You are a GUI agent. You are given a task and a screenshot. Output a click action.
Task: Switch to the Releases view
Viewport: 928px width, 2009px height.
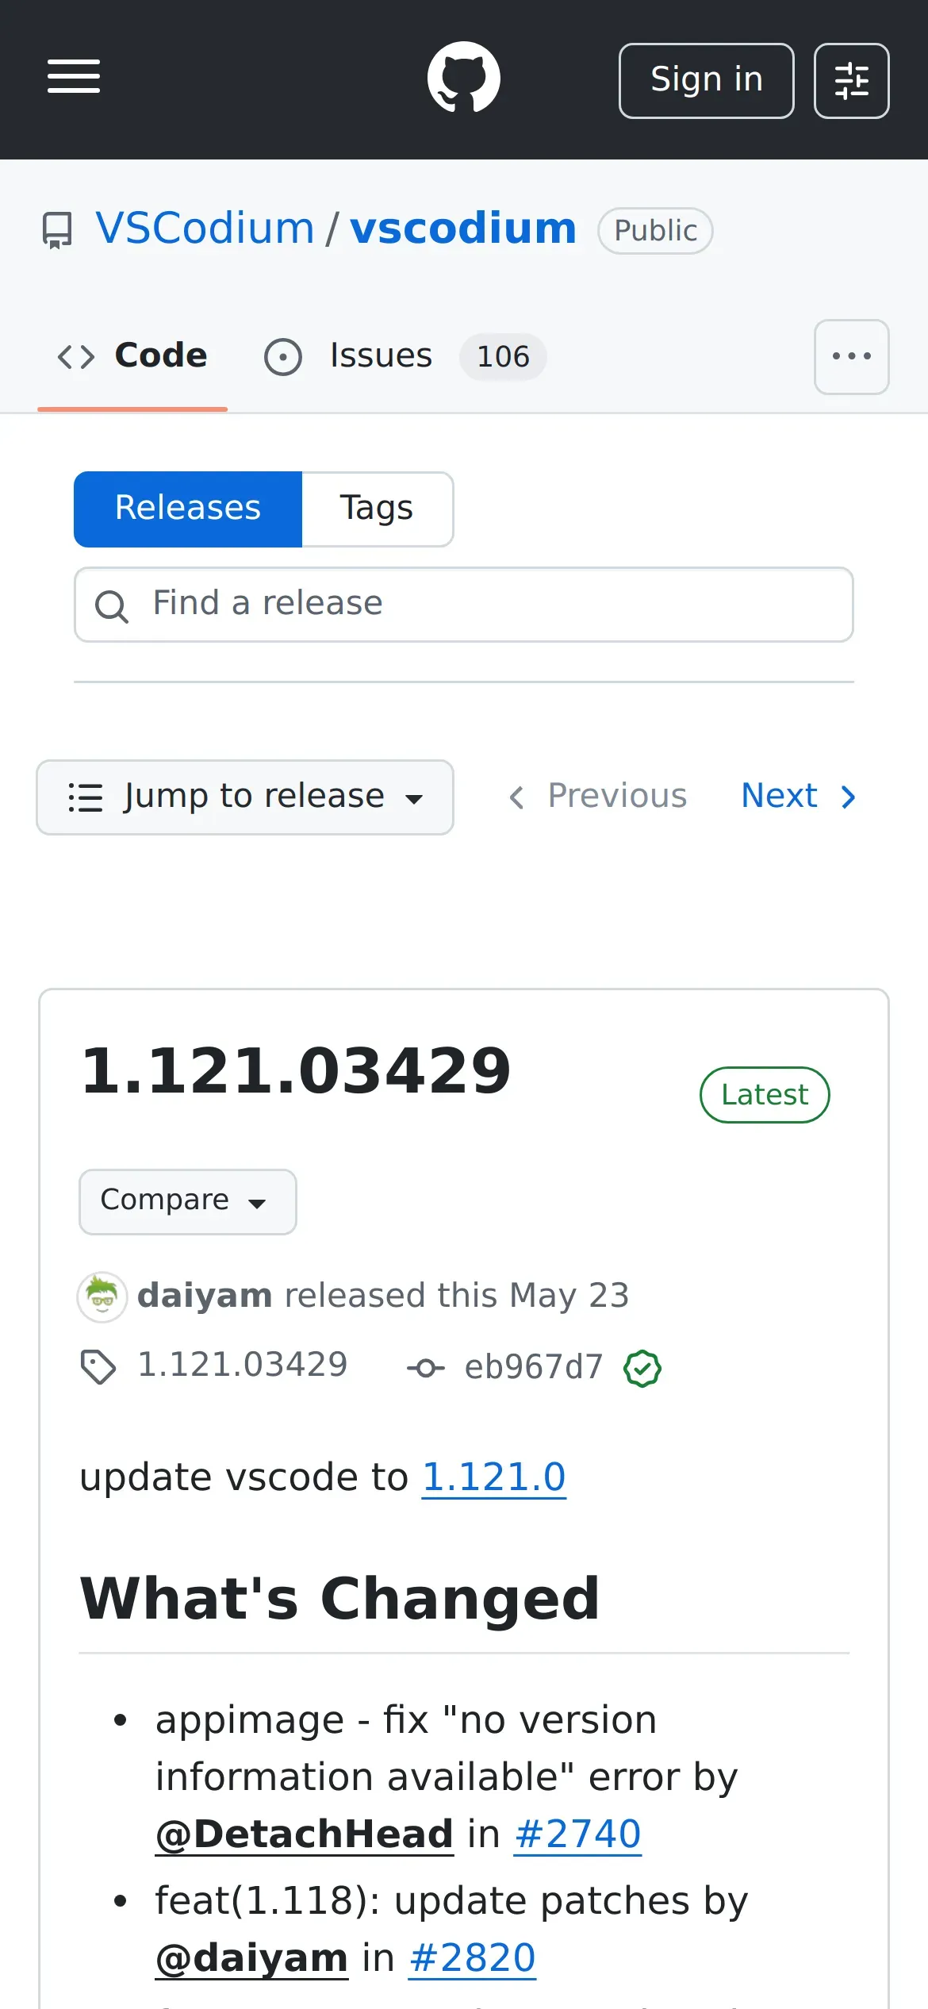pos(188,509)
